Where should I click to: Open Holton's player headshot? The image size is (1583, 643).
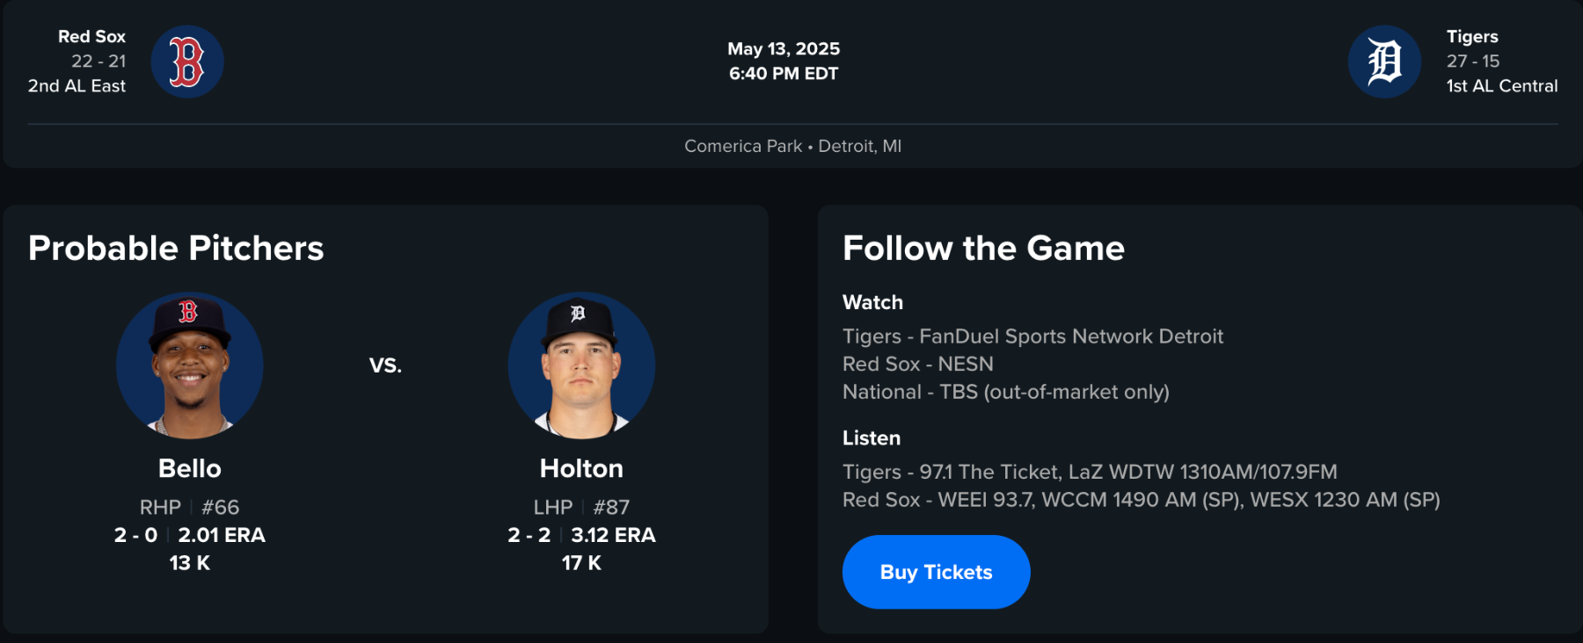(x=581, y=365)
